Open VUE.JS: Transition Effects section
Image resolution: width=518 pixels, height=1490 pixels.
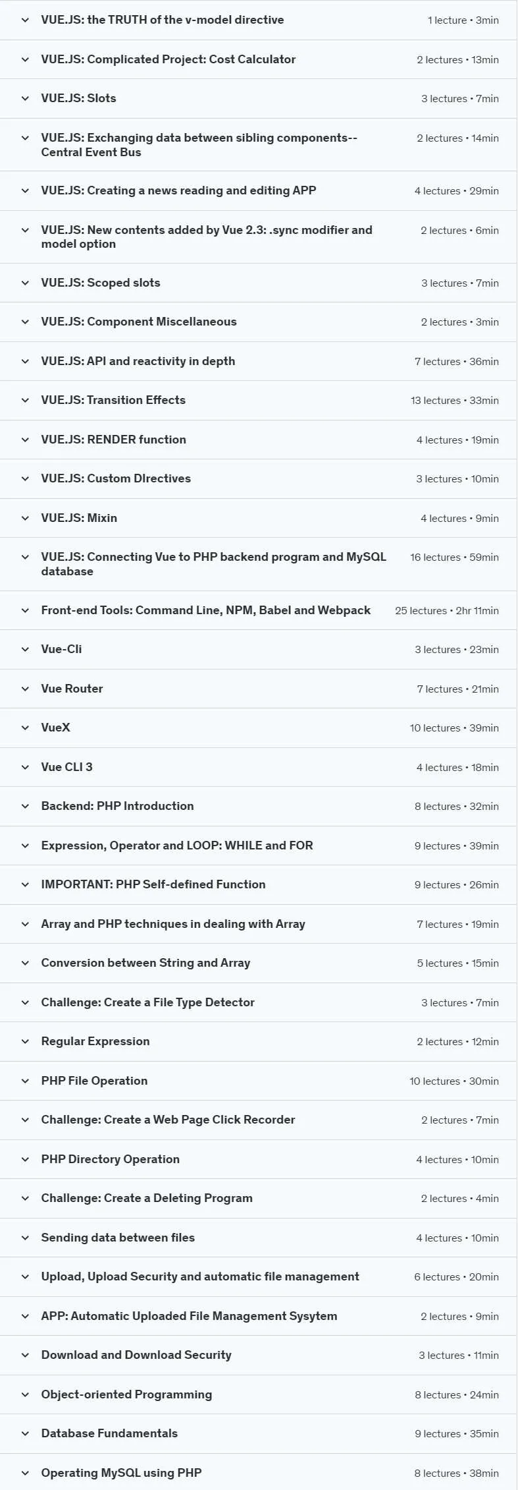click(x=259, y=401)
